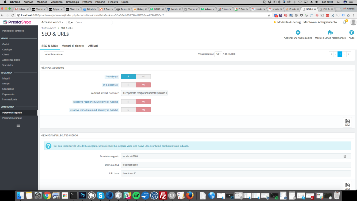Click the Bootstrap extension icon
Image resolution: width=357 pixels, height=201 pixels.
point(281,15)
